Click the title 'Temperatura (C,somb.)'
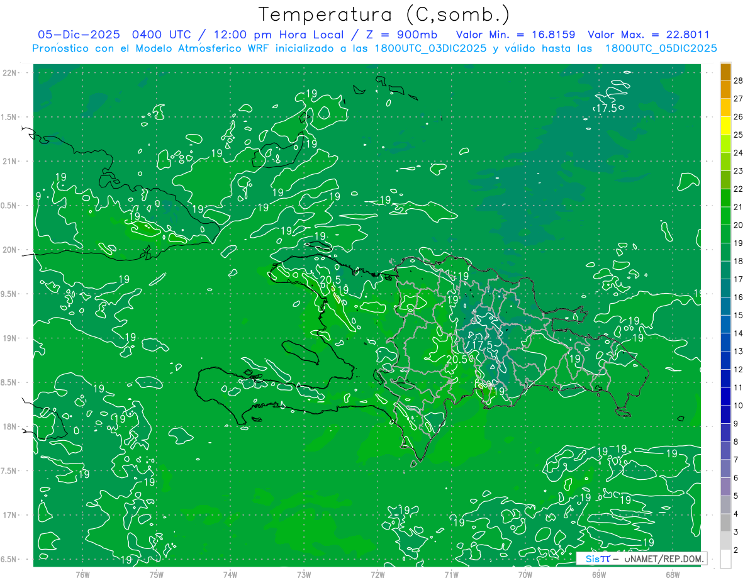 [x=384, y=14]
